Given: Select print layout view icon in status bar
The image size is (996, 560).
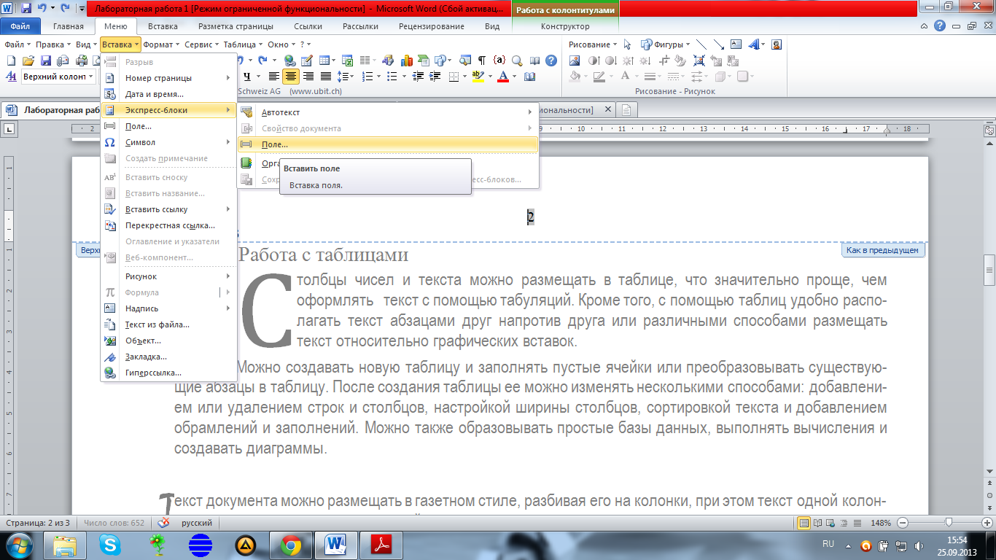Looking at the screenshot, I should point(804,523).
